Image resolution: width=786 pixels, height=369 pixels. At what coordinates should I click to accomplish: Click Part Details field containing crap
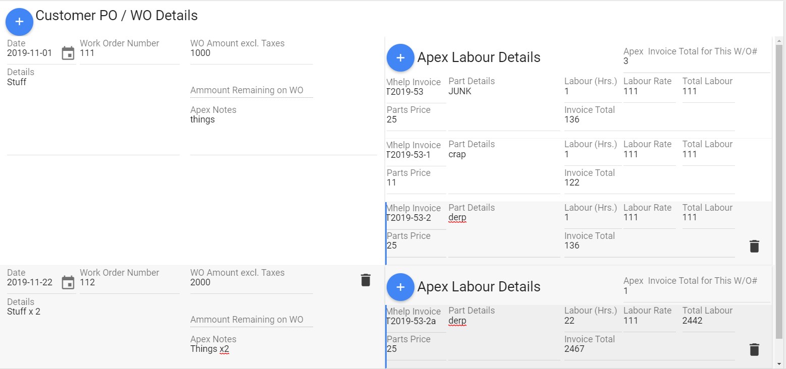point(503,155)
